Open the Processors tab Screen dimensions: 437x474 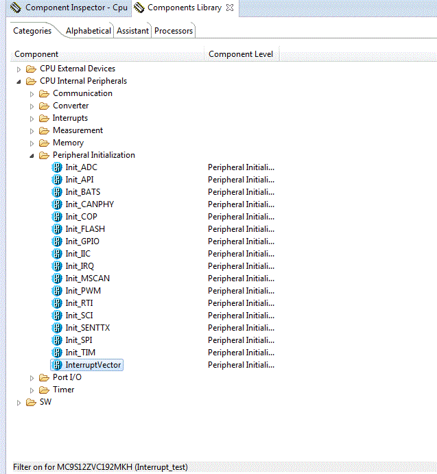[174, 31]
